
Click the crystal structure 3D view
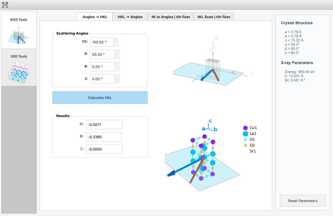202,162
